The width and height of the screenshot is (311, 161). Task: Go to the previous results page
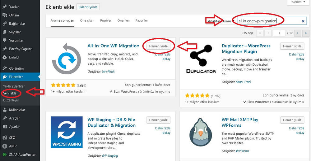(x=268, y=33)
